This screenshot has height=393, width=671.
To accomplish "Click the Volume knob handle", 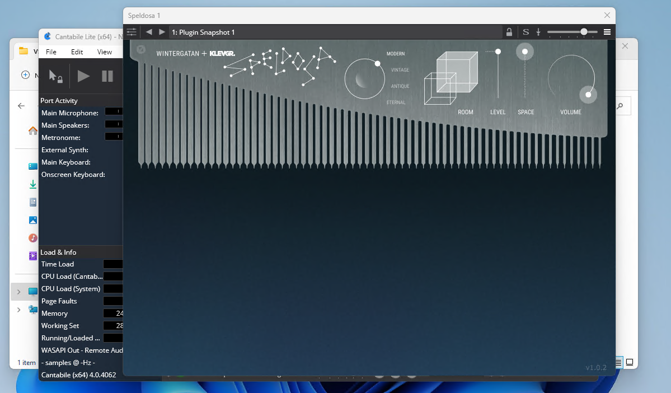I will 588,95.
